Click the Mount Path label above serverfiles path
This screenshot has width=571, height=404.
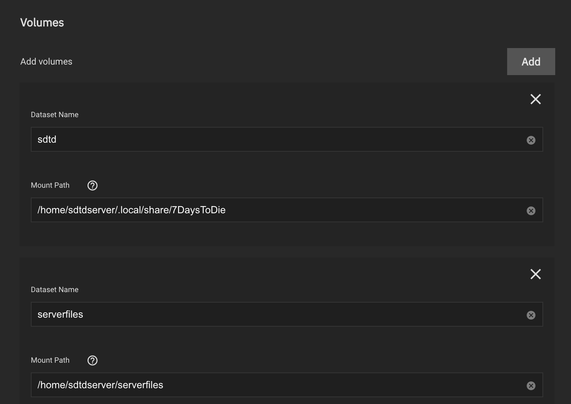[x=50, y=360]
